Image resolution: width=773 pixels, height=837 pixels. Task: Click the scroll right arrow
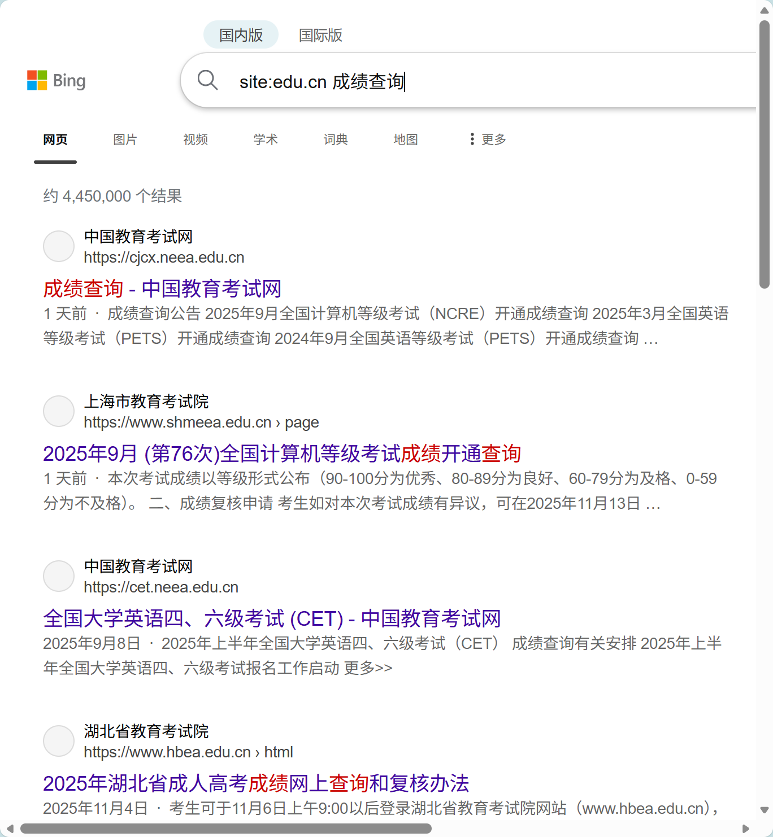click(746, 829)
